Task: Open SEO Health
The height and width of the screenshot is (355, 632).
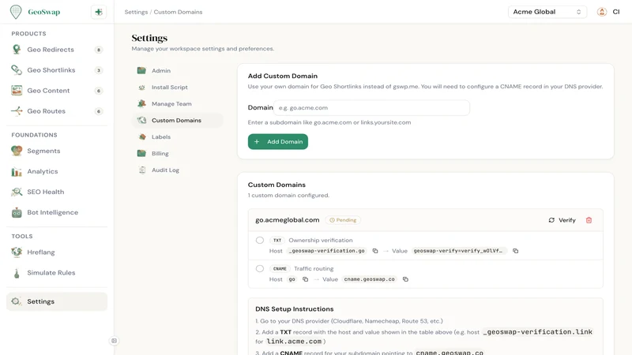Action: [x=57, y=192]
